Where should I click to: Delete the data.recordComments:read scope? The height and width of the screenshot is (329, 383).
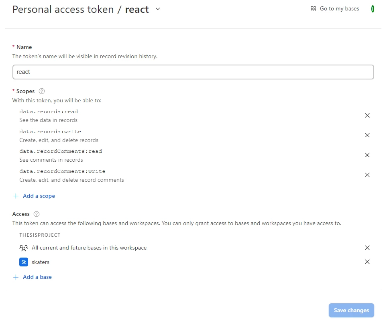point(367,155)
